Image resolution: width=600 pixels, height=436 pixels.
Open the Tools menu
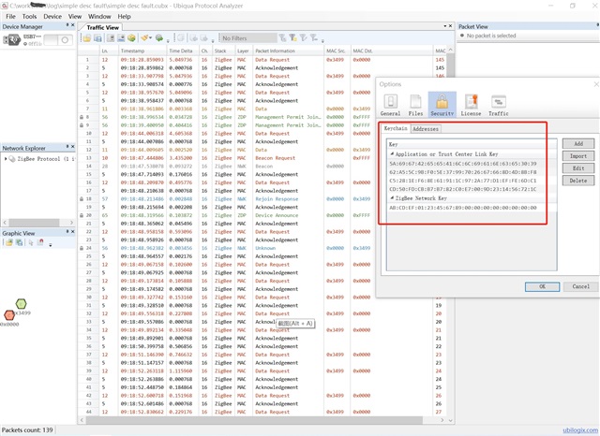point(29,16)
